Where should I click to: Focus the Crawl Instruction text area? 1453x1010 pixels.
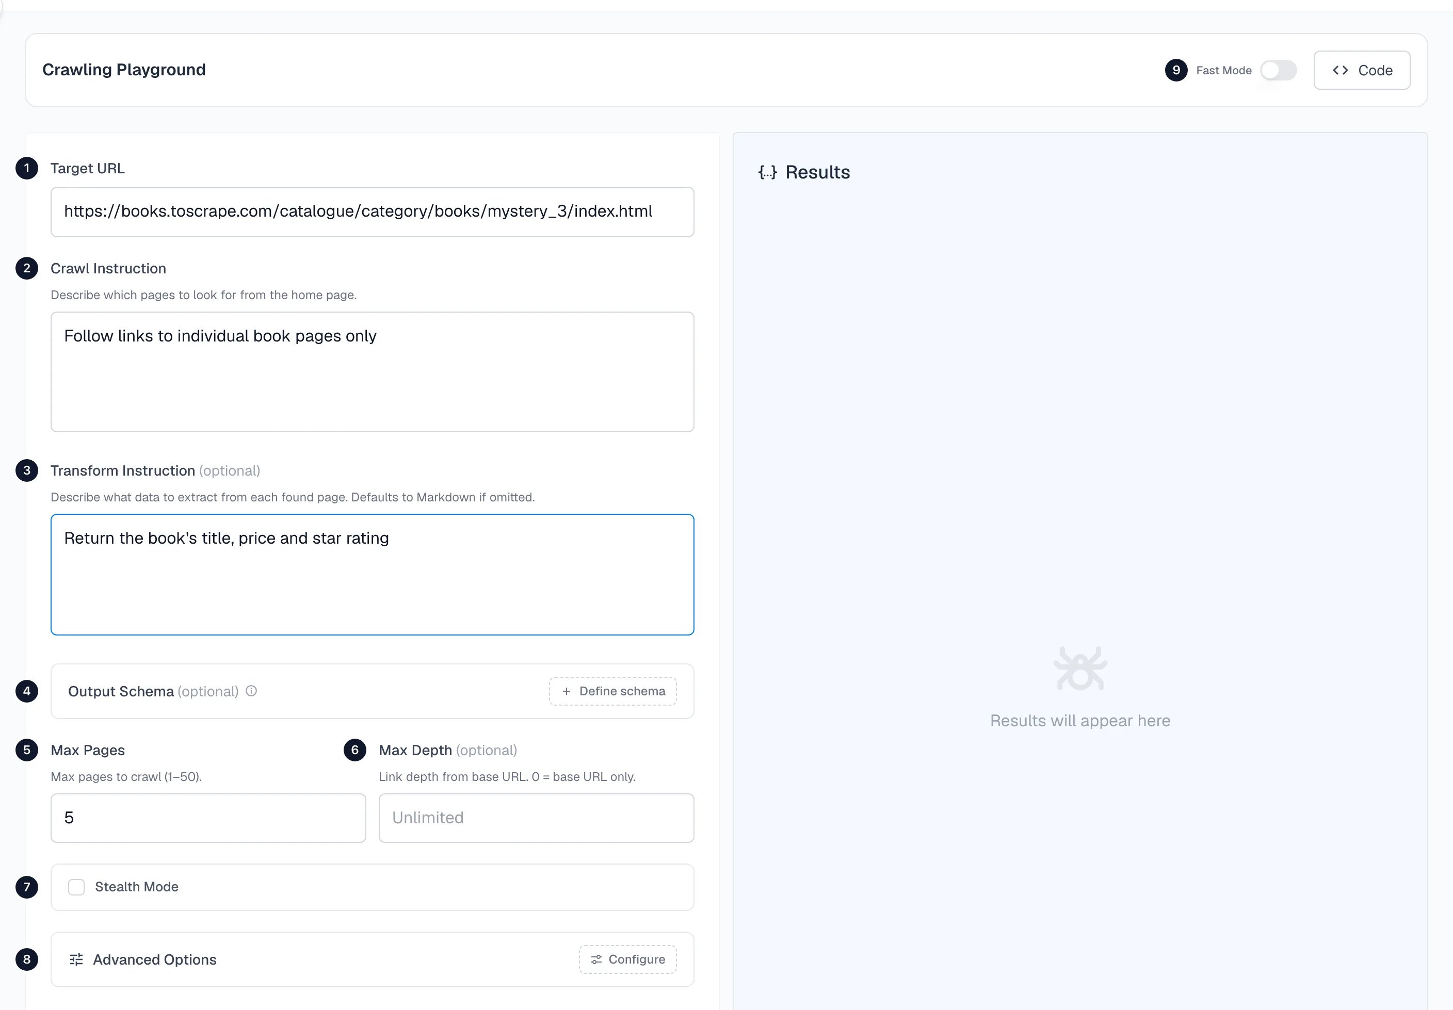point(372,372)
